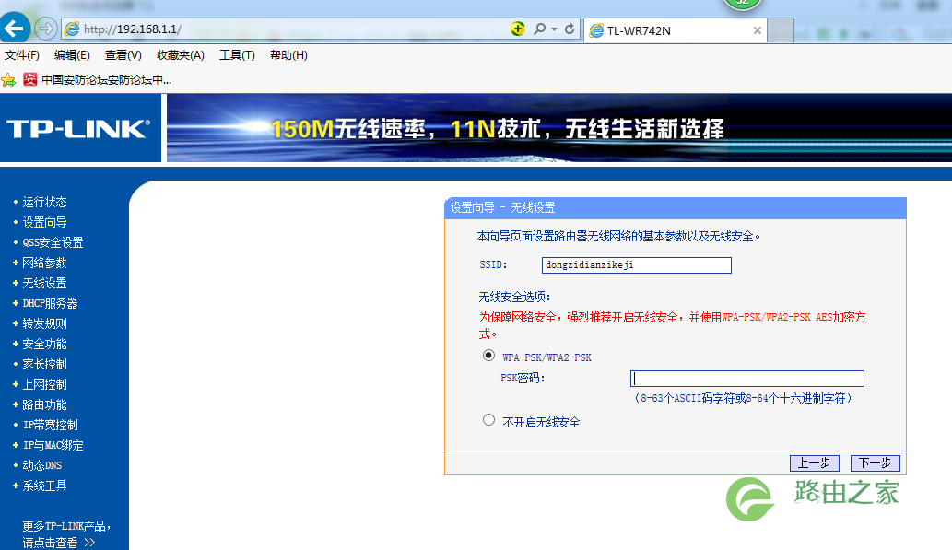
Task: Open the 文件(F) menu
Action: pyautogui.click(x=22, y=55)
